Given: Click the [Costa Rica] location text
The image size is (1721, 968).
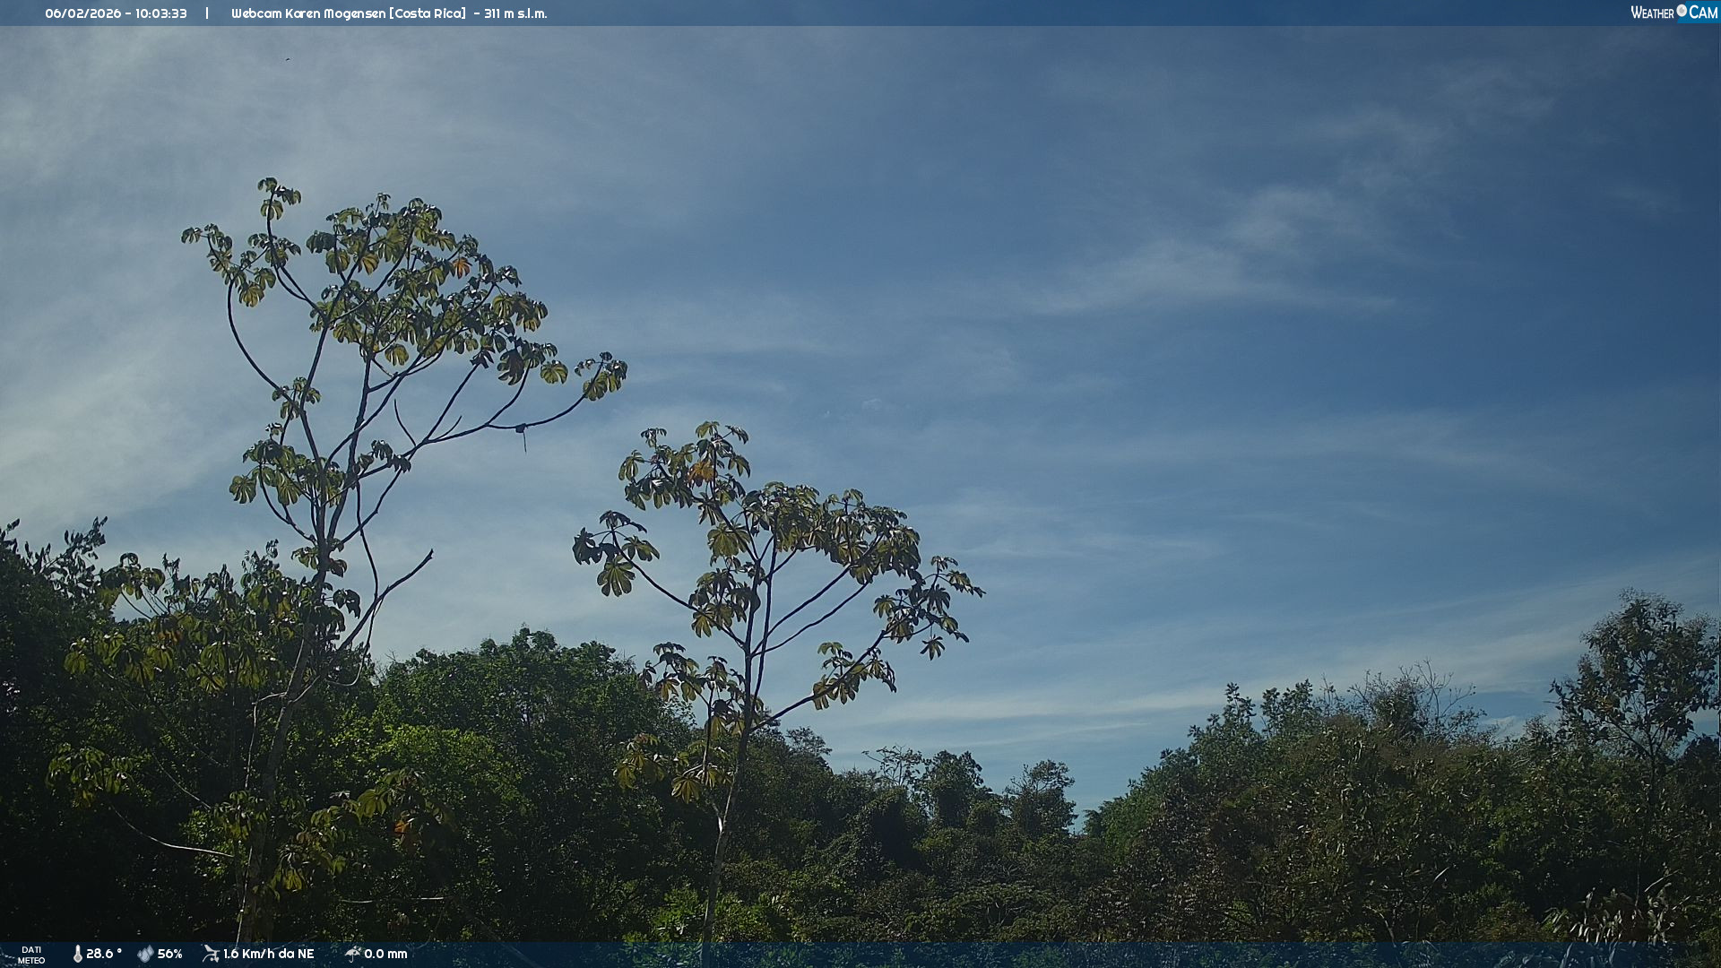Looking at the screenshot, I should coord(428,13).
